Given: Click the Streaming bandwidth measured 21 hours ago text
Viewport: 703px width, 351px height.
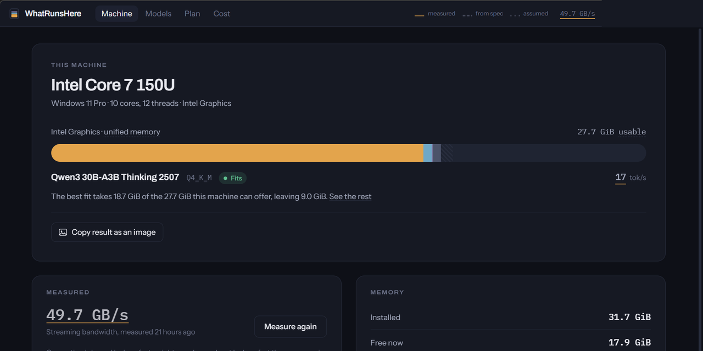Looking at the screenshot, I should tap(121, 332).
